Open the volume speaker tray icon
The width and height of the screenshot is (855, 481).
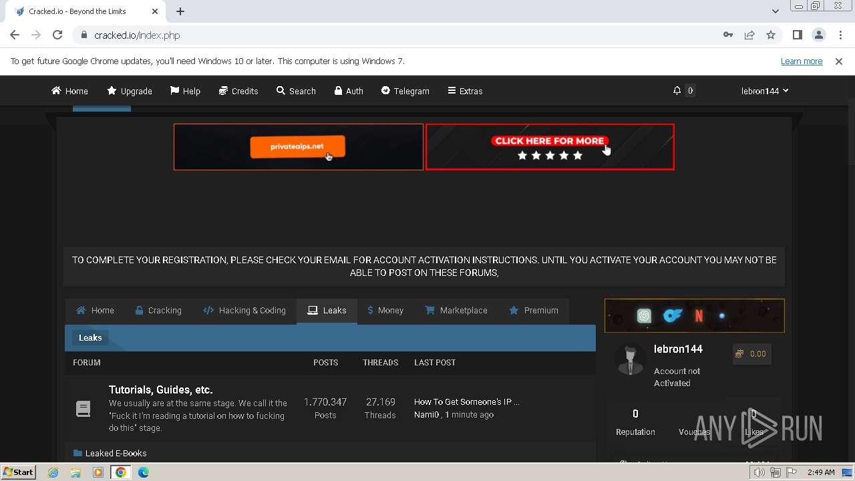[759, 472]
